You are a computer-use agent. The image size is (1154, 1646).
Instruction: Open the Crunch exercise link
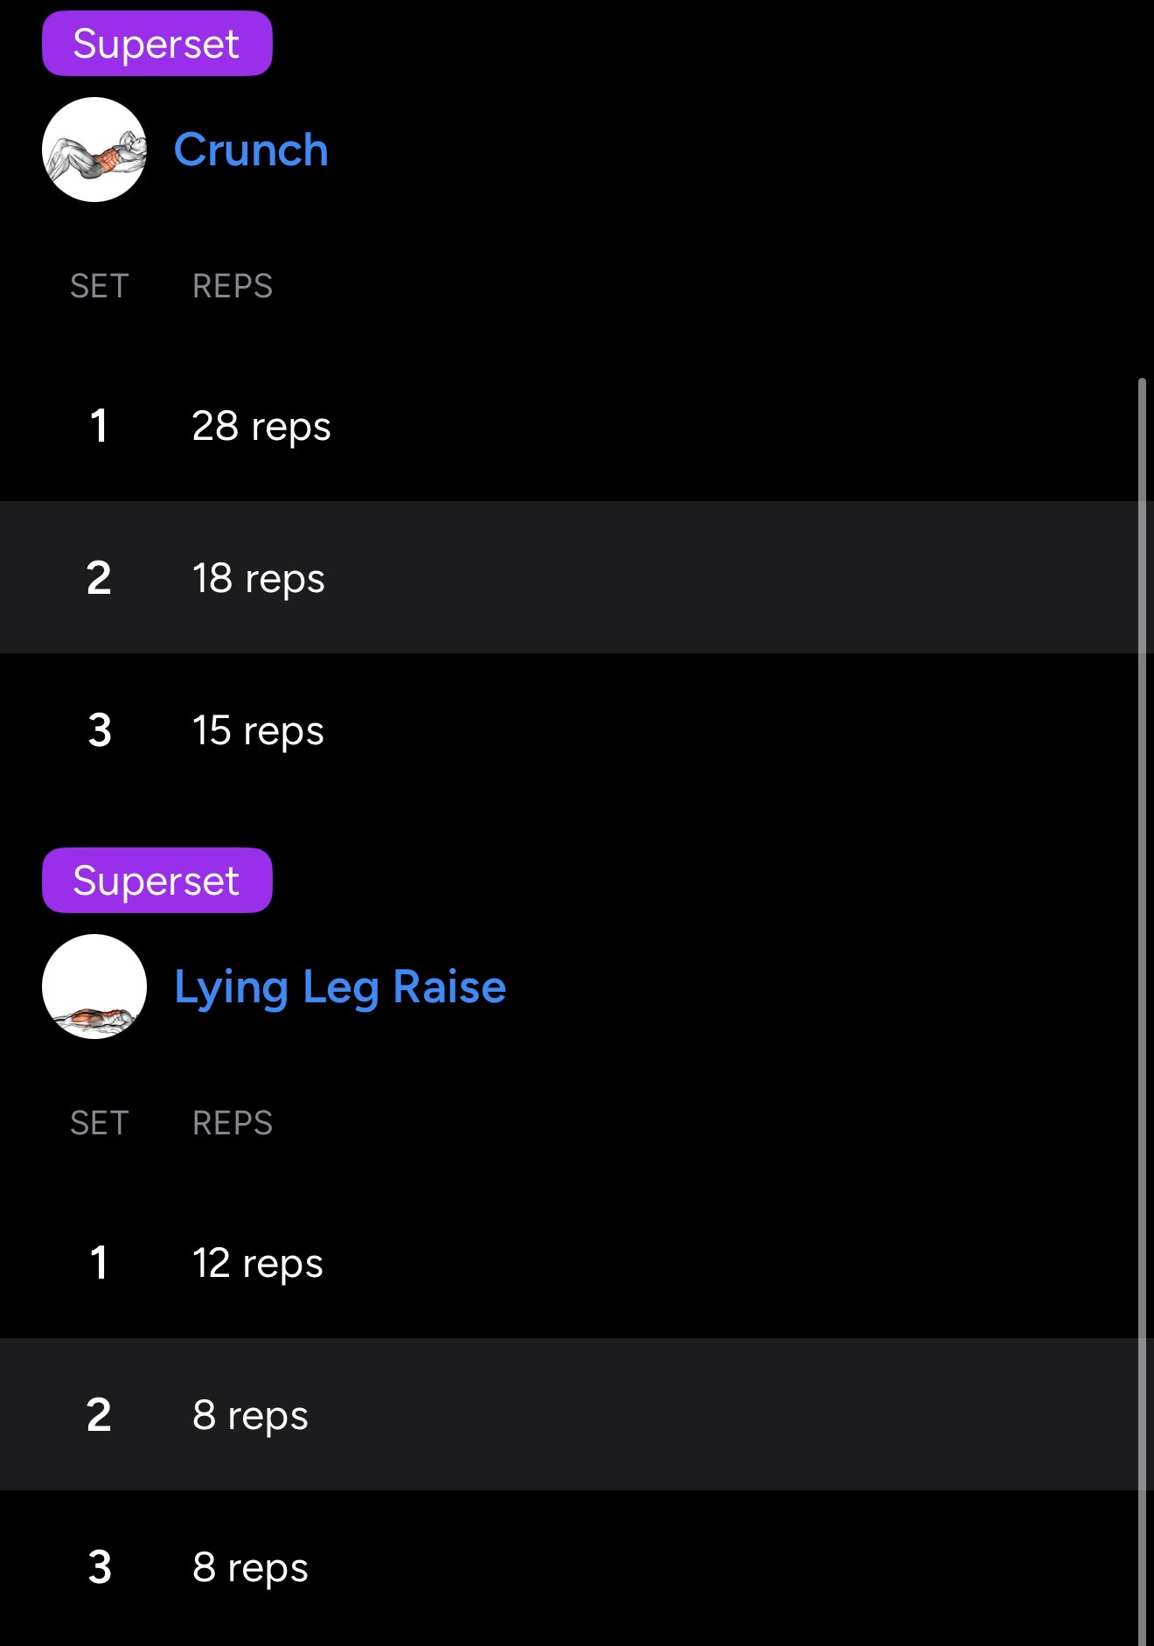click(x=251, y=150)
